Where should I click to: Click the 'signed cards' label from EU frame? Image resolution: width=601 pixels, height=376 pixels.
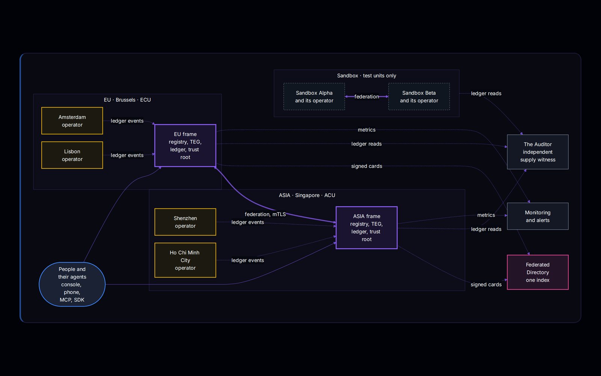pyautogui.click(x=367, y=166)
